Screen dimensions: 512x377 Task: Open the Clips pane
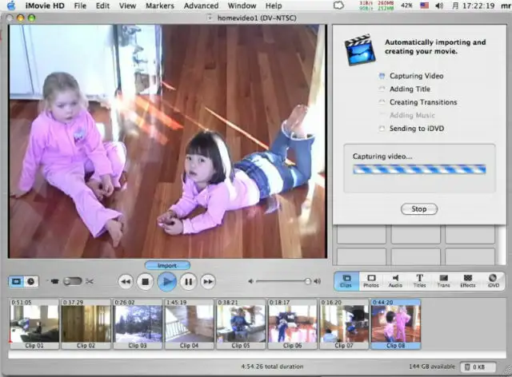346,281
